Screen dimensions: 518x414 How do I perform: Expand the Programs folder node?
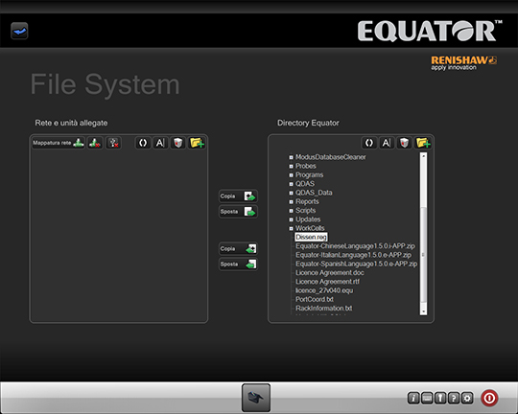291,175
